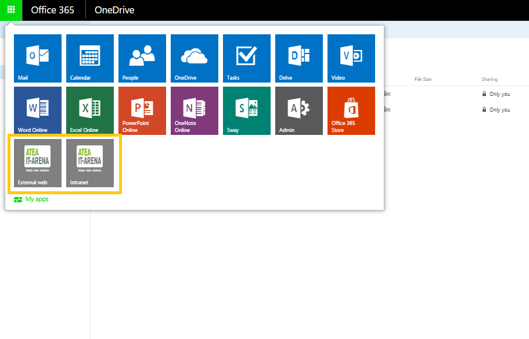Collapse the green app launcher waffle button
Screen dimensions: 529x339
click(x=11, y=10)
